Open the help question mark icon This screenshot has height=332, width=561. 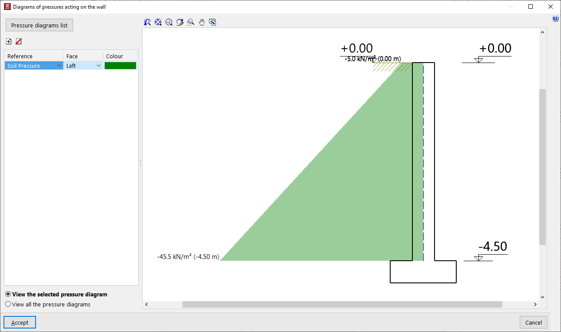click(555, 19)
